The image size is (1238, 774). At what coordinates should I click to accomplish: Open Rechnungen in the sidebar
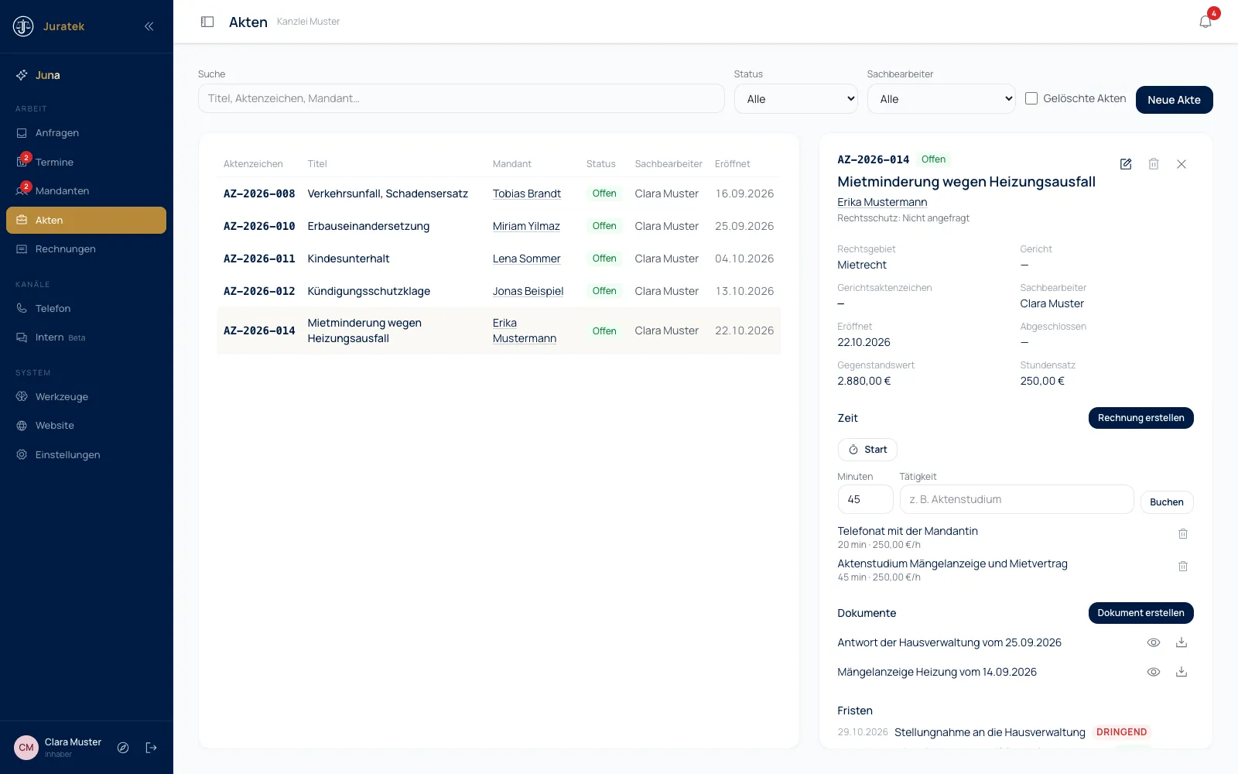[x=86, y=249]
